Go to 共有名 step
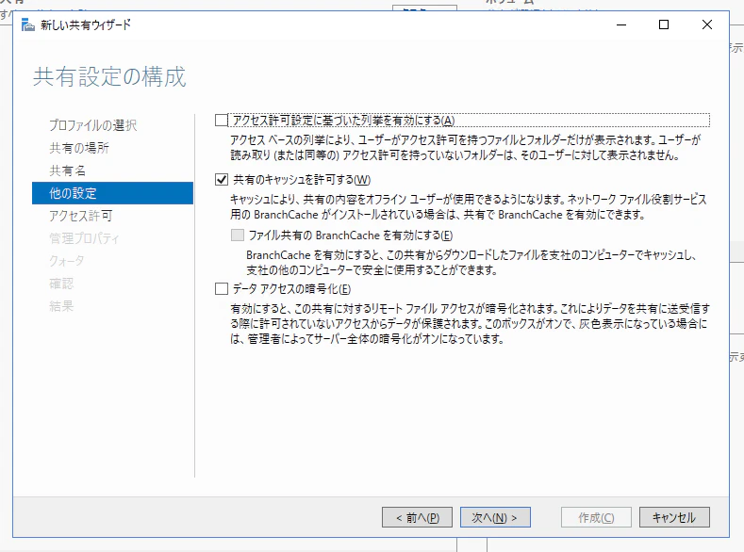744x552 pixels. (67, 170)
